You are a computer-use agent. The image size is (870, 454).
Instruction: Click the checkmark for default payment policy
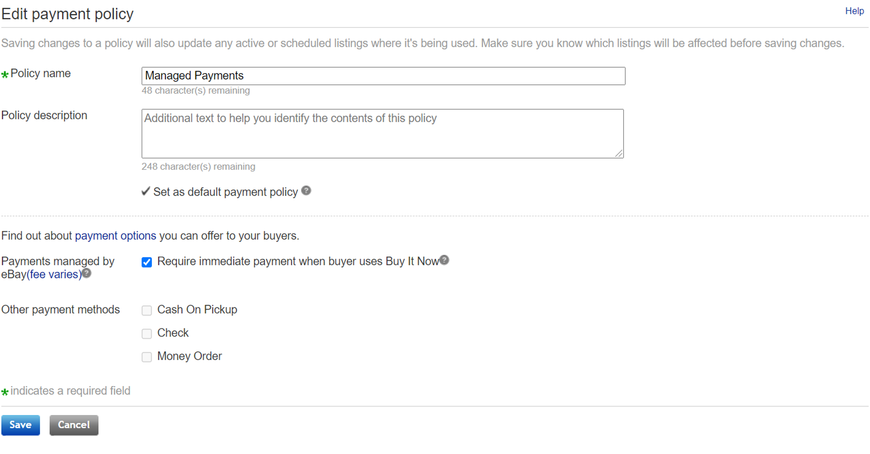pos(146,191)
